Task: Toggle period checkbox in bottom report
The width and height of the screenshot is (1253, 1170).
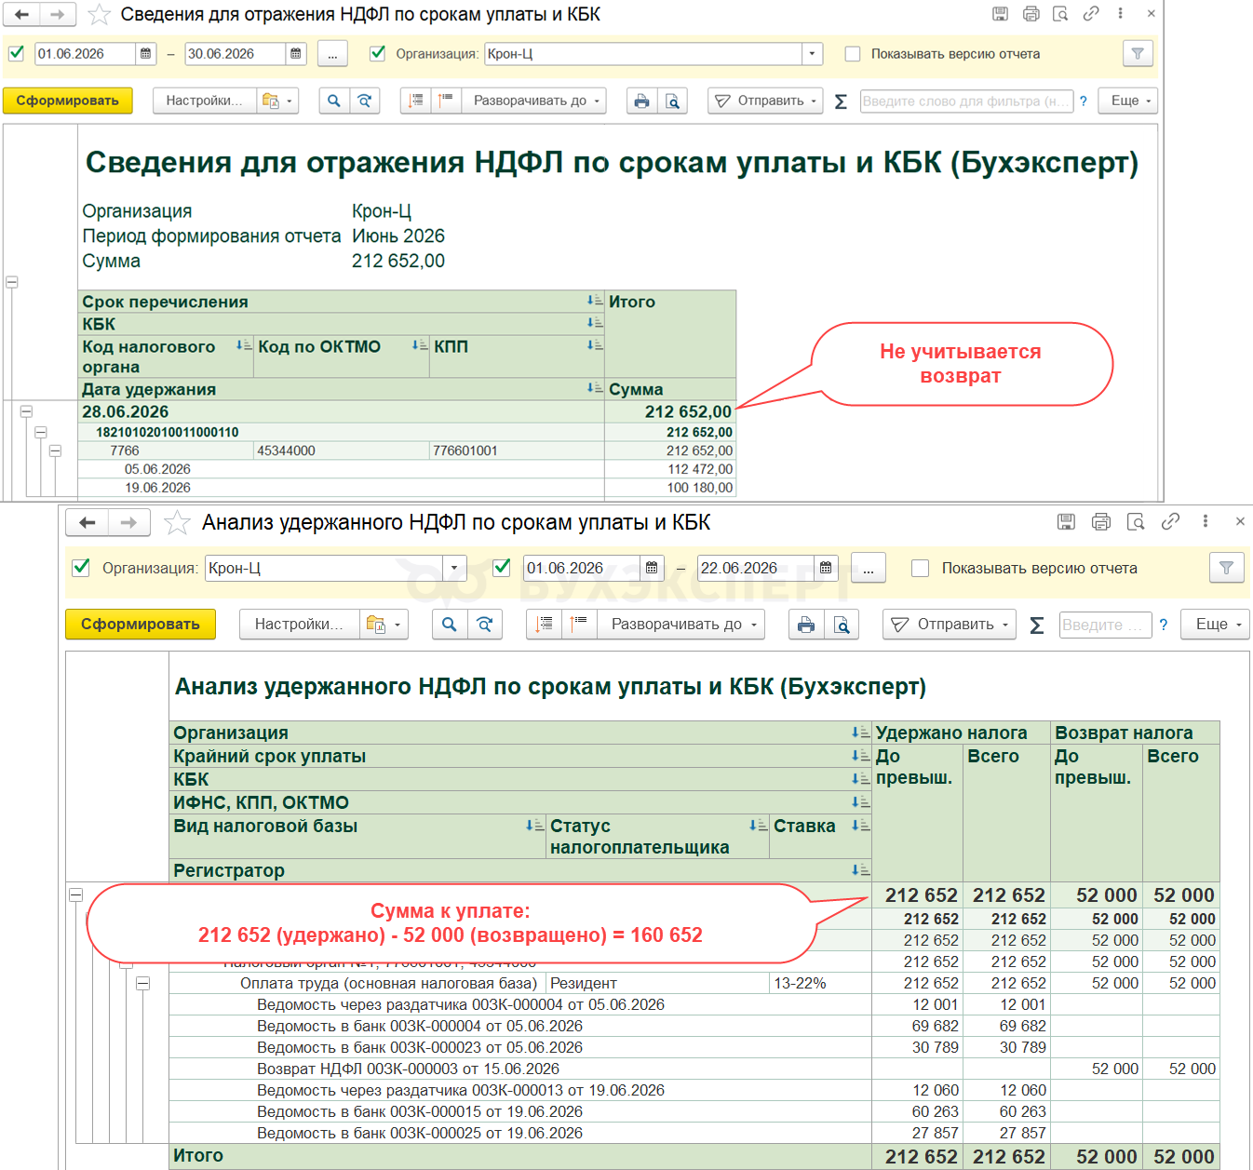Action: coord(501,568)
